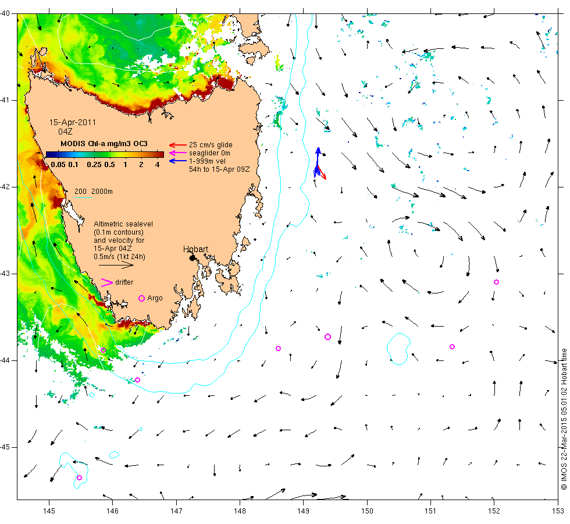570x524 pixels.
Task: Click the closed cyan contour near 150.5E 44S
Action: click(x=398, y=349)
